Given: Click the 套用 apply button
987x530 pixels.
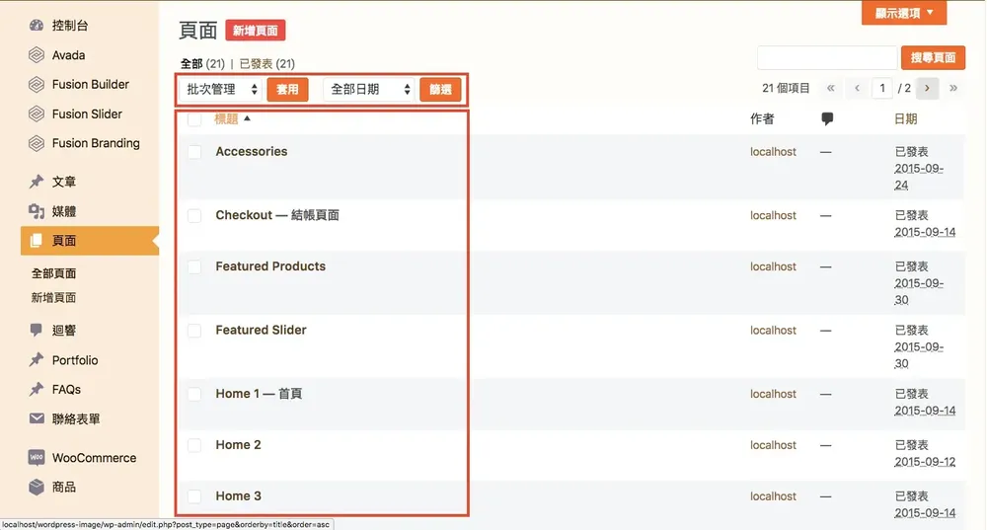Looking at the screenshot, I should click(287, 90).
